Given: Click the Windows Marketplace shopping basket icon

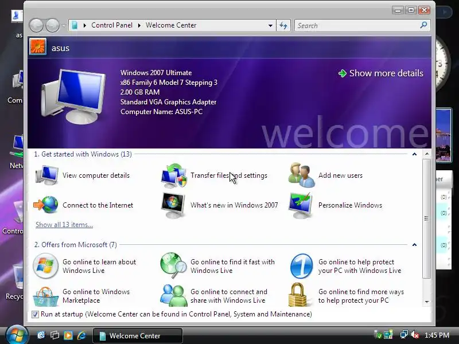Looking at the screenshot, I should tap(46, 296).
